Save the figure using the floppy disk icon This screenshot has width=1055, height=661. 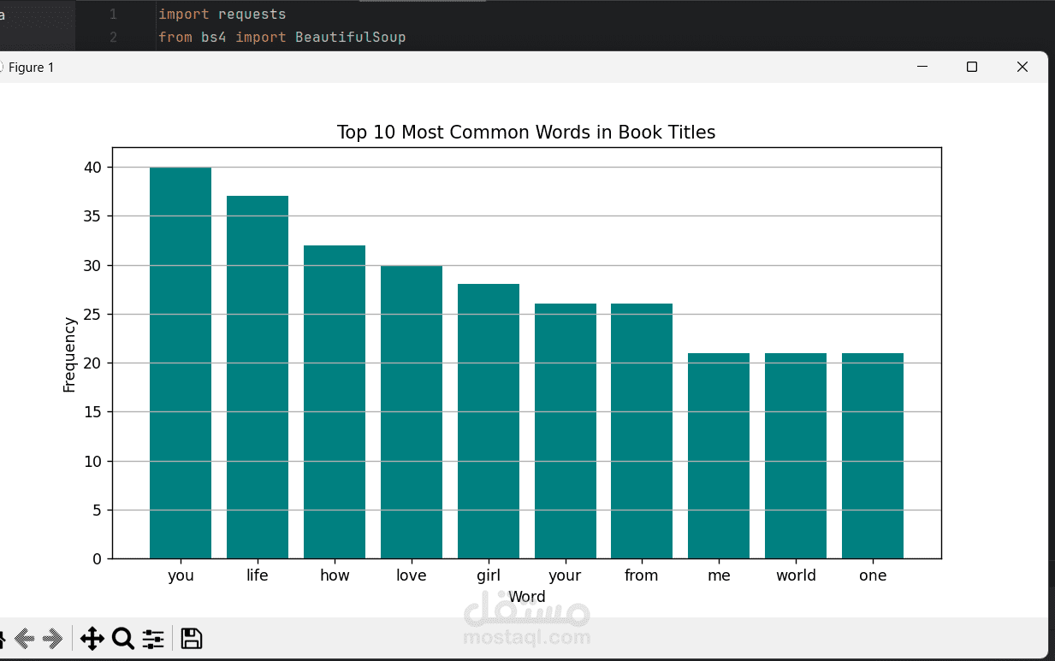pos(191,638)
